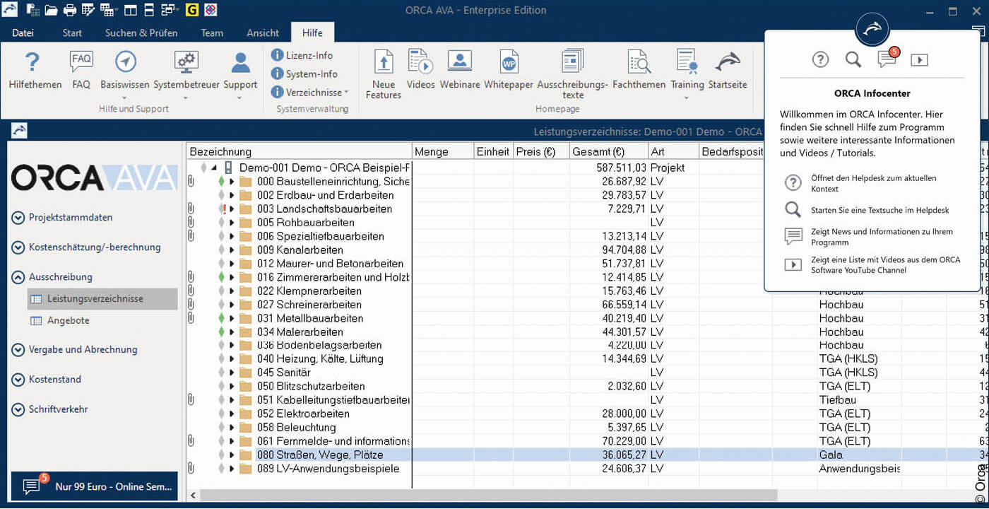Expand the 012 Maurer- und Betonarbeiten folder

click(232, 264)
